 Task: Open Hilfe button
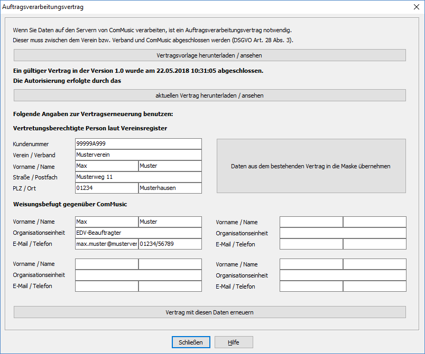(234, 342)
